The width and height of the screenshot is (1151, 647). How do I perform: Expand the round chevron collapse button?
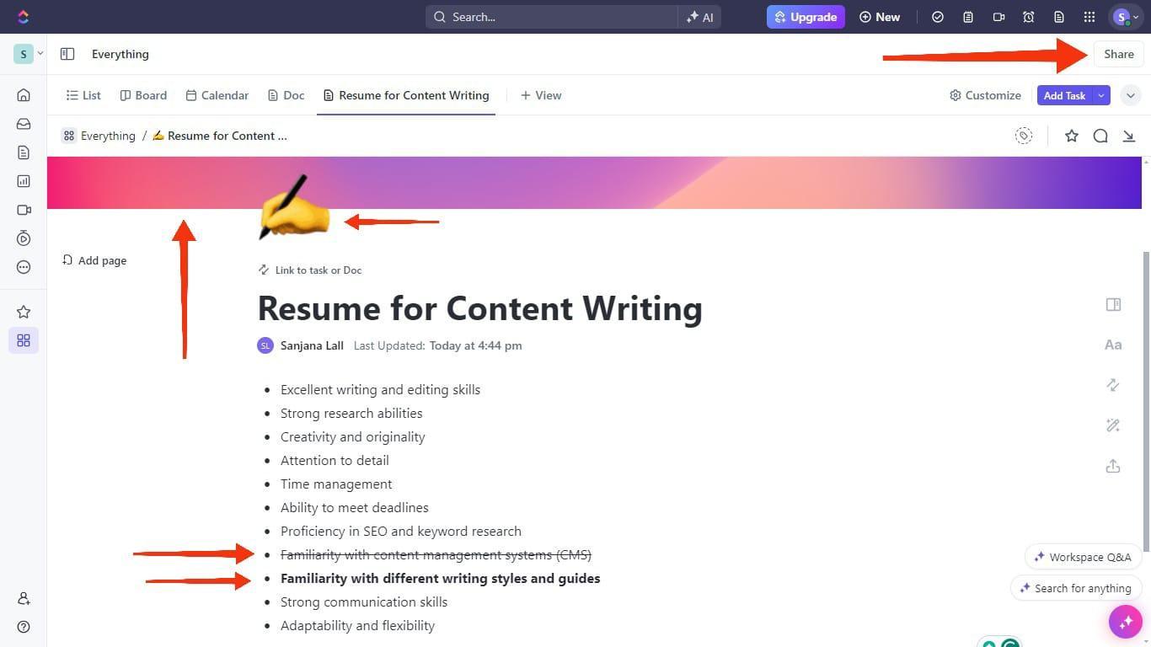(1131, 95)
